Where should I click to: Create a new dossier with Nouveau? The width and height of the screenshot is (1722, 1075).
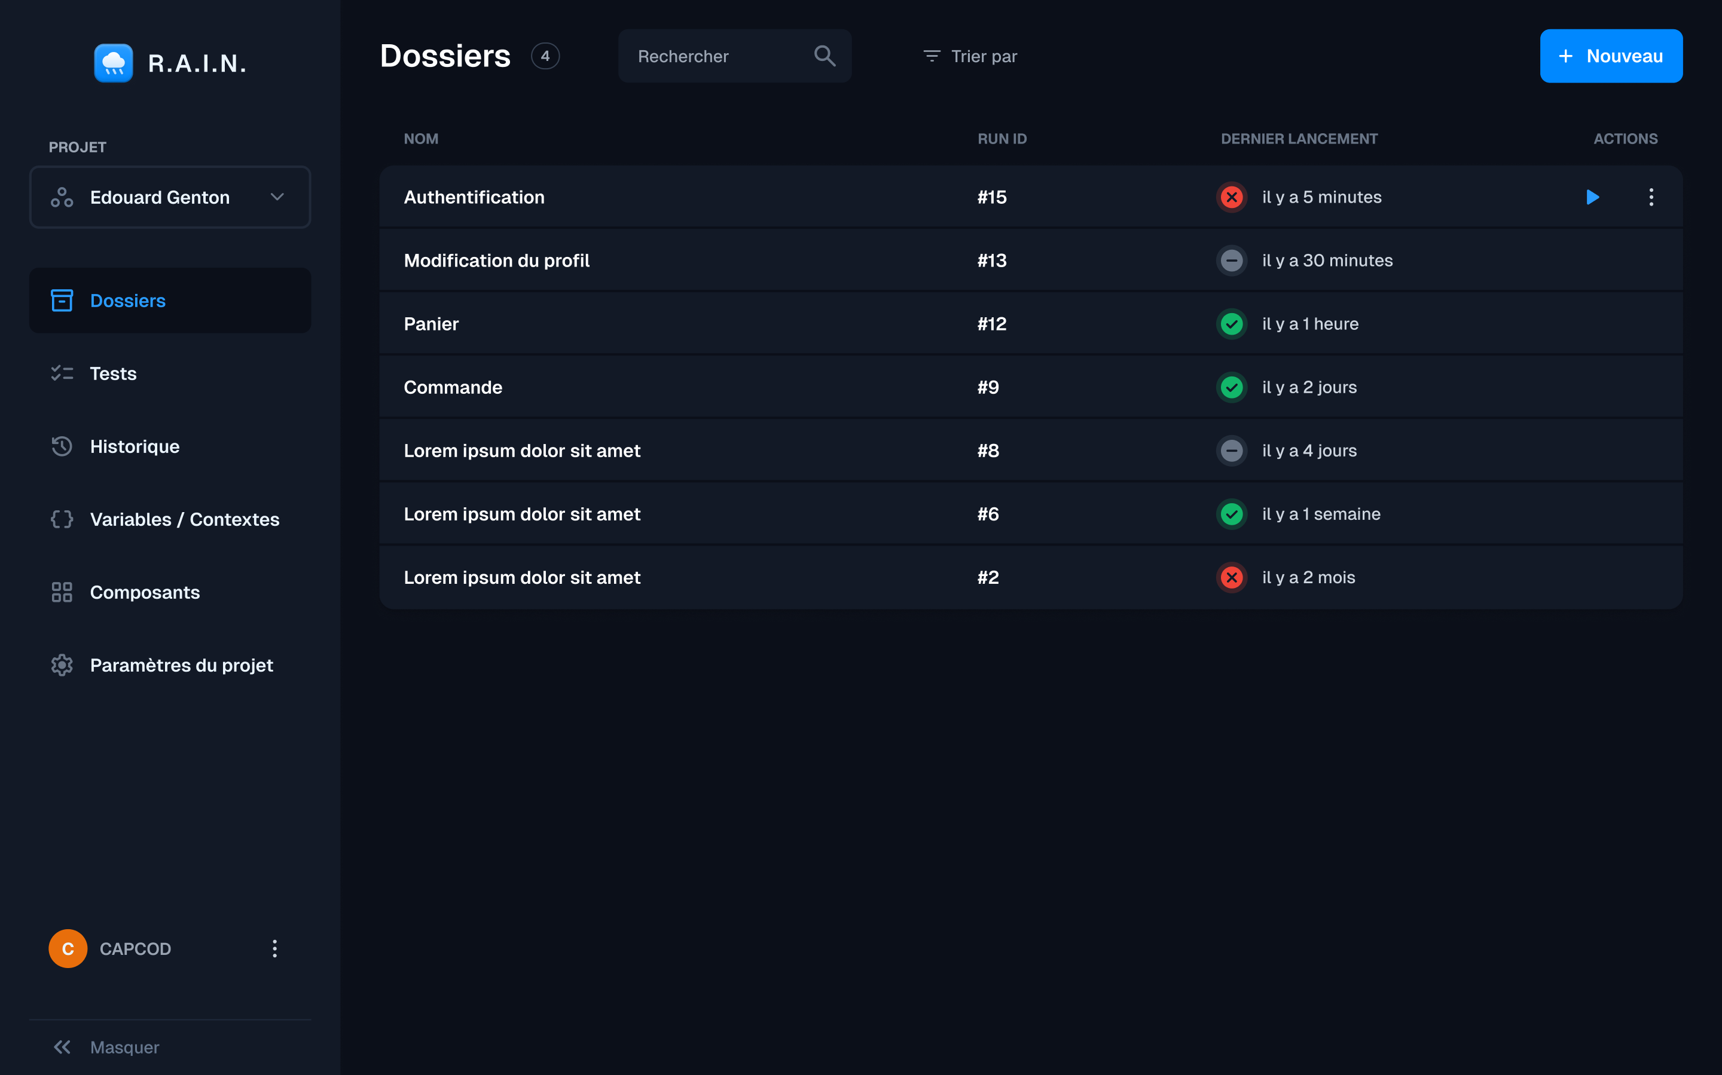tap(1611, 56)
